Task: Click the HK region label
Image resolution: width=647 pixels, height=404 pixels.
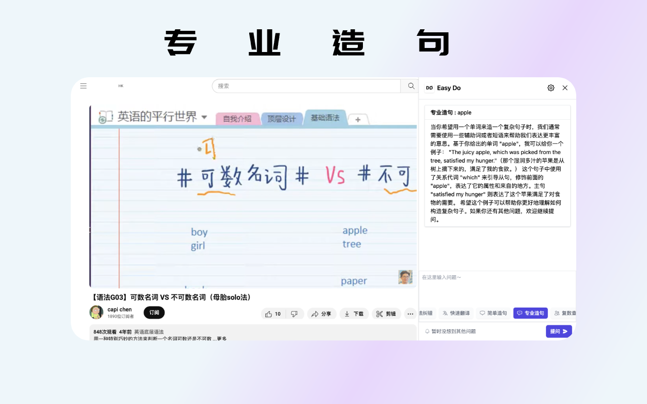Action: (x=121, y=86)
